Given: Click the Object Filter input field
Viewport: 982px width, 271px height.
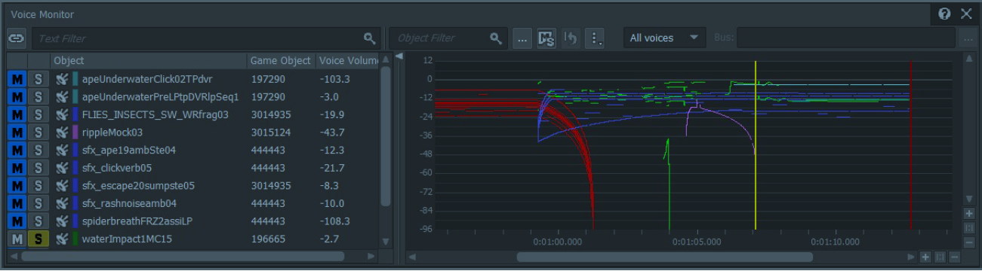Looking at the screenshot, I should 440,38.
